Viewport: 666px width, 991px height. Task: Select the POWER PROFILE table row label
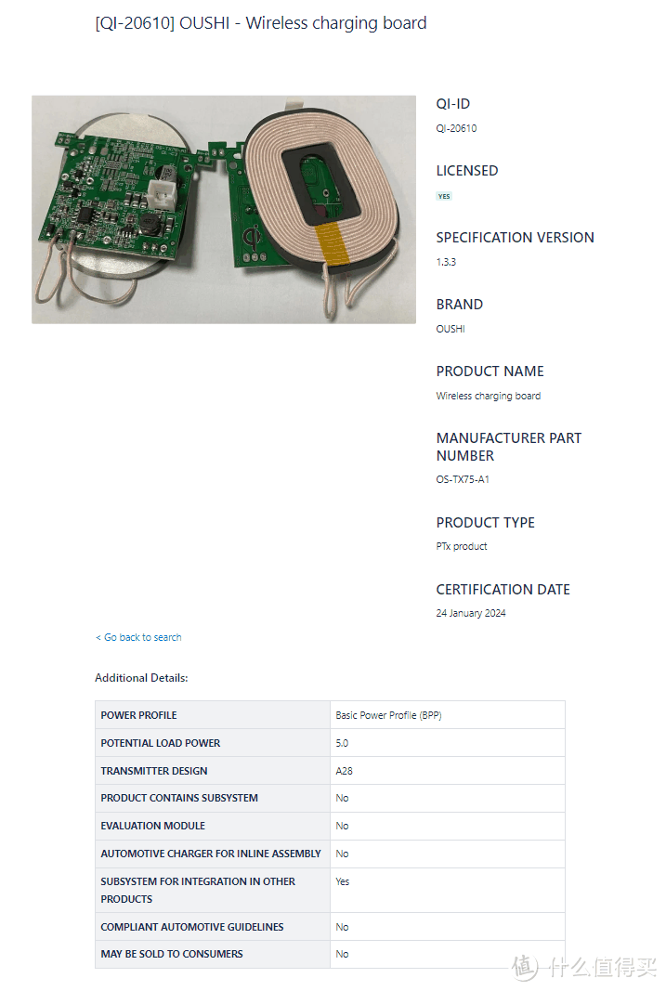click(138, 715)
